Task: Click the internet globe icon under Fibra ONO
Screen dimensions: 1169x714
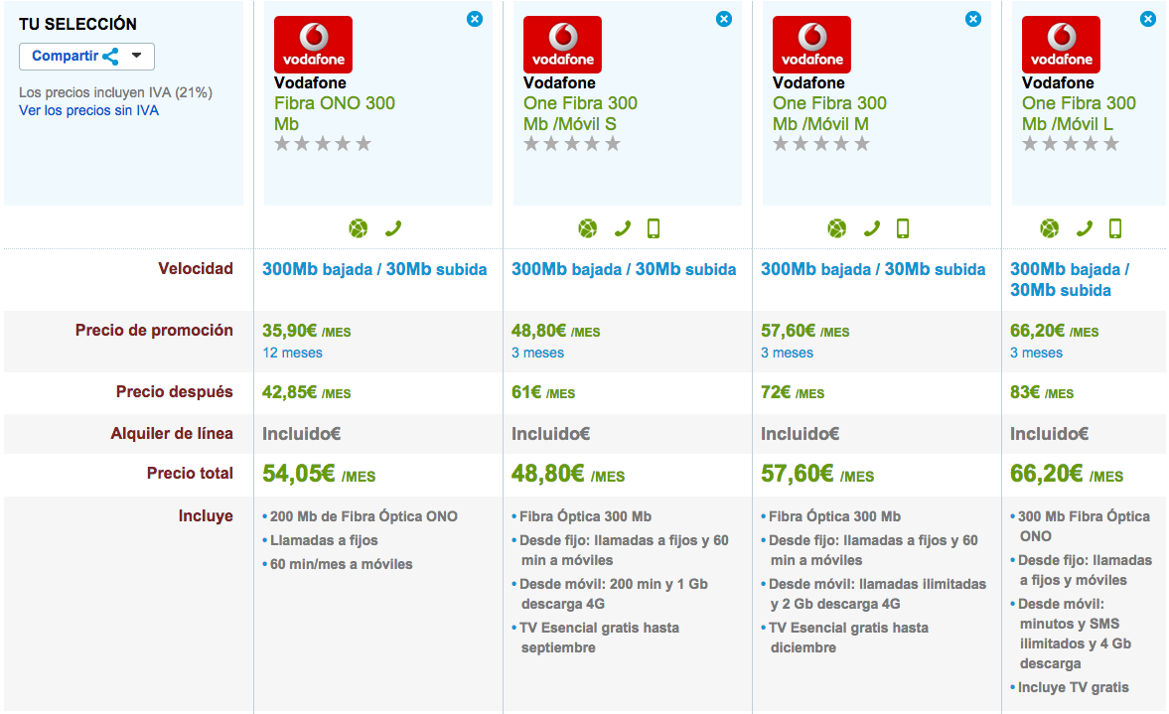Action: [359, 228]
